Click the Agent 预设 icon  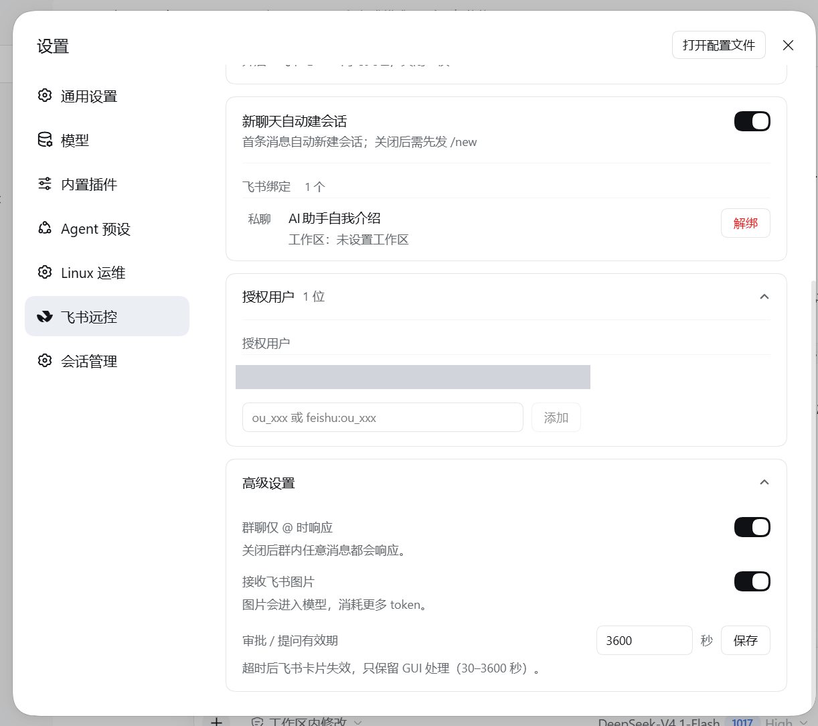click(45, 228)
